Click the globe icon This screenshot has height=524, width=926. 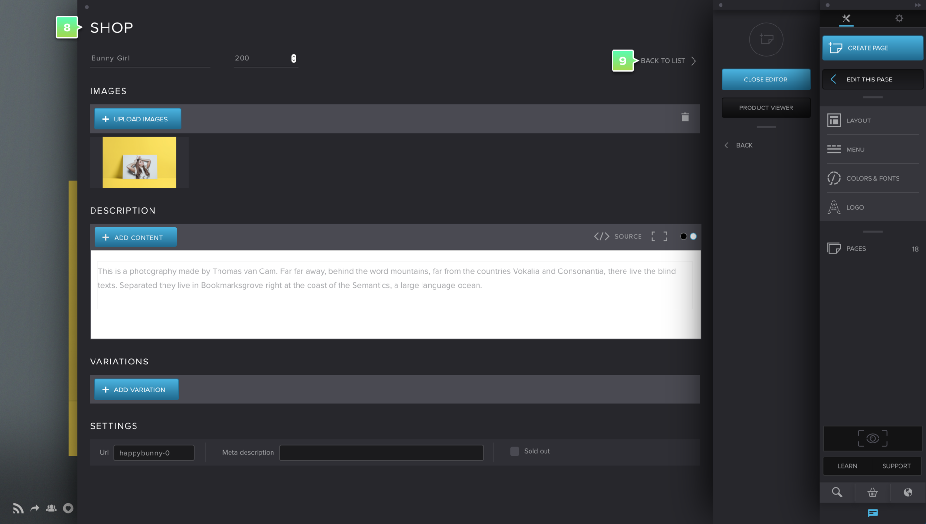point(908,492)
